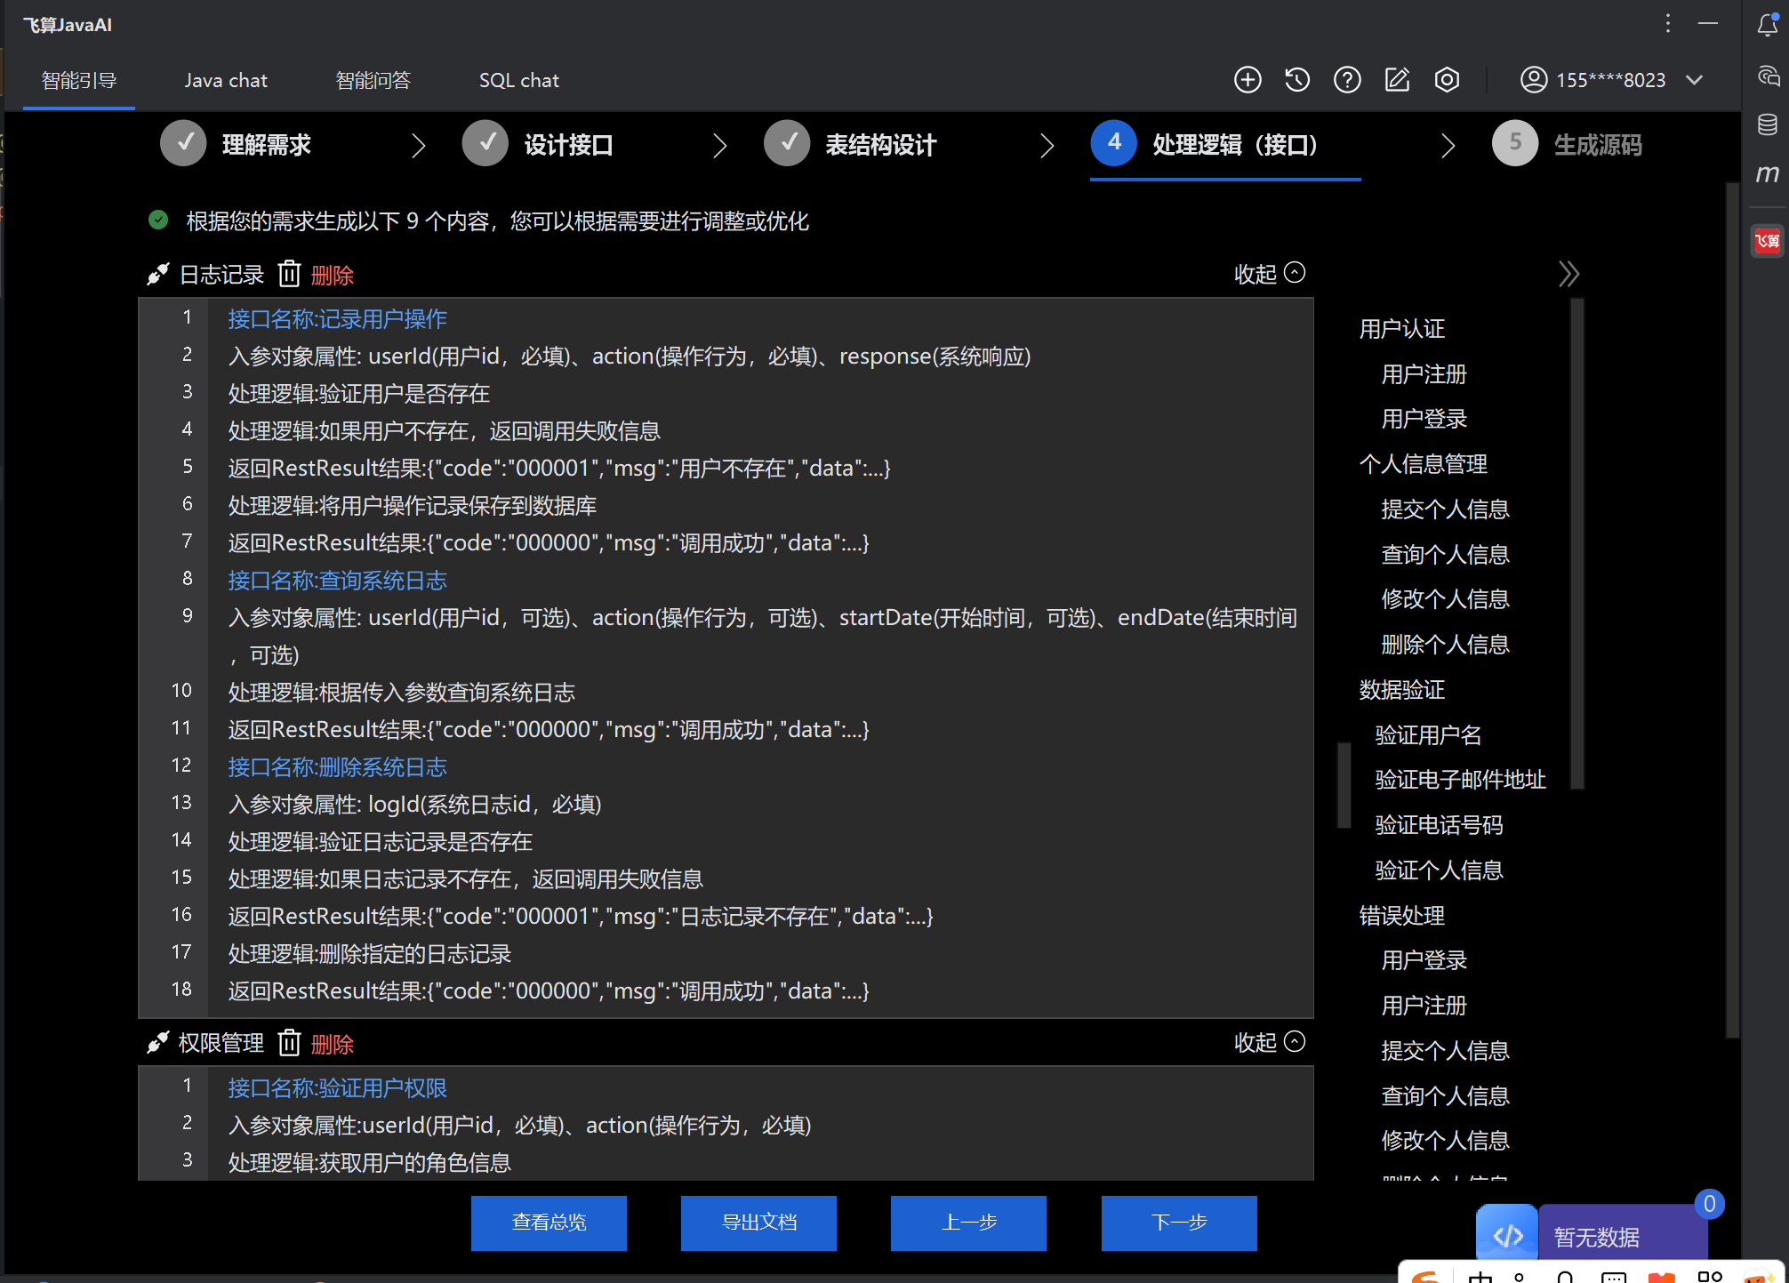The width and height of the screenshot is (1789, 1283).
Task: Click the 飞算 red icon in right sidebar
Action: (x=1768, y=240)
